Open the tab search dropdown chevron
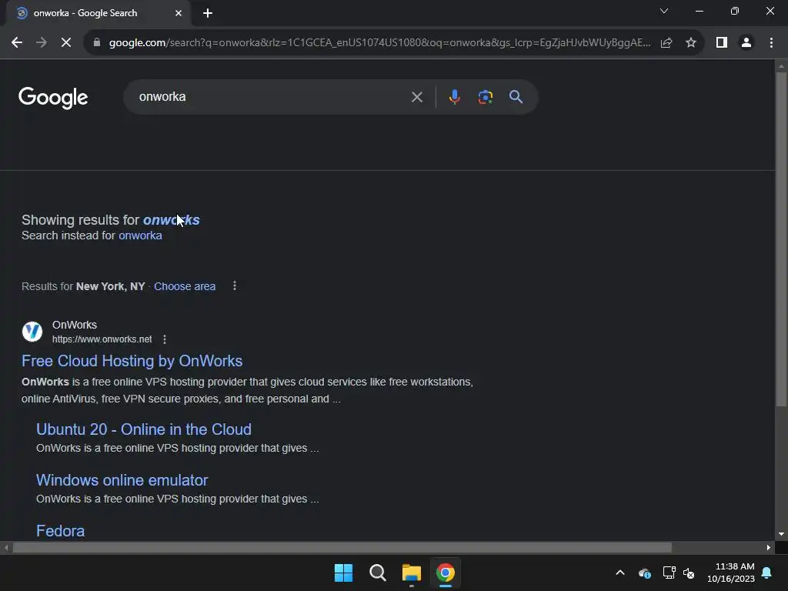Screen dimensions: 788x591 click(664, 11)
